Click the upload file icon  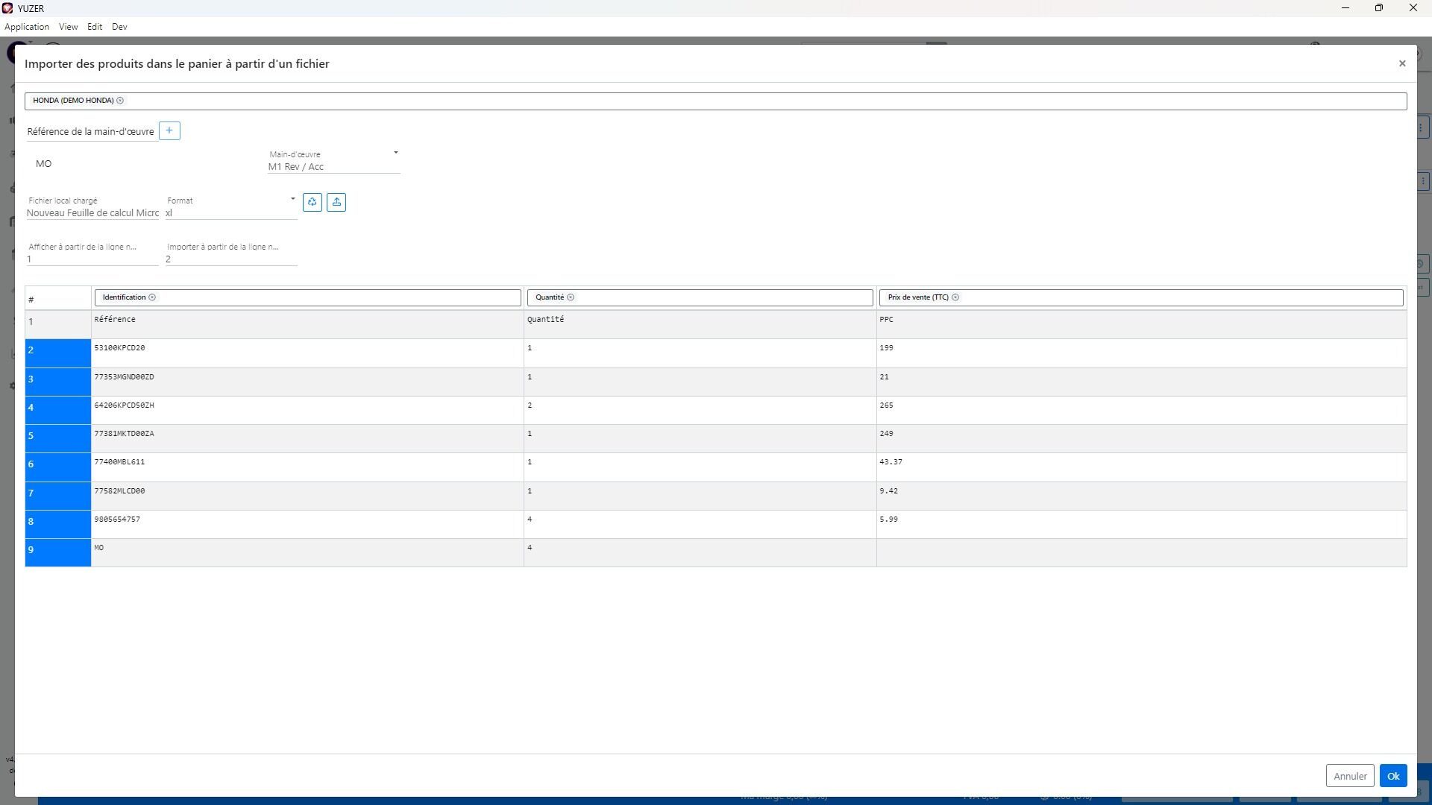pos(336,202)
